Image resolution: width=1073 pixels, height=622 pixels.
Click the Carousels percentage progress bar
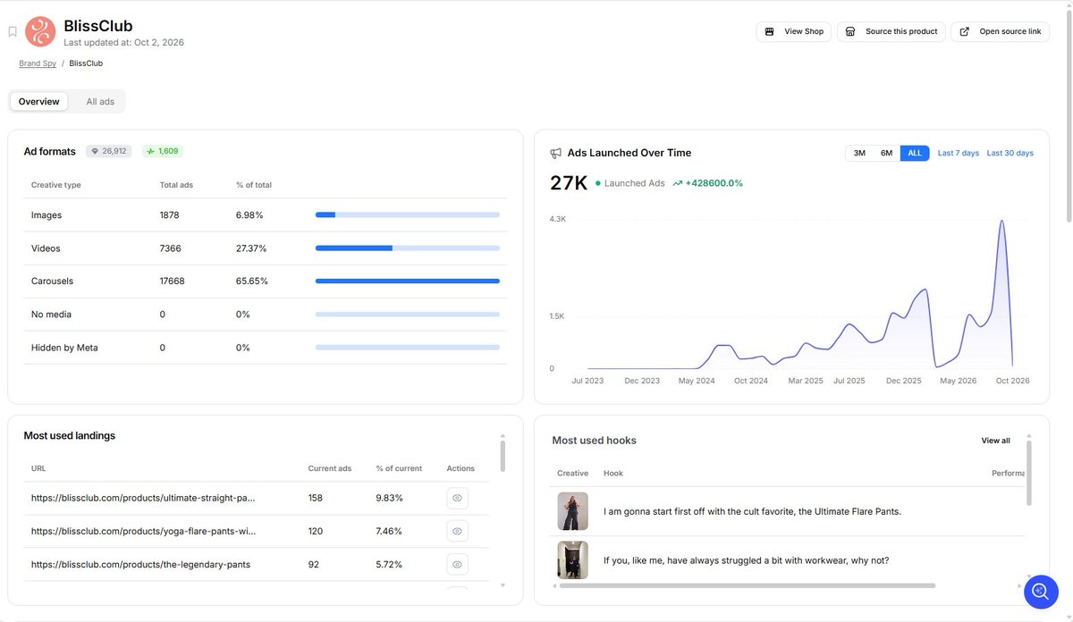click(408, 282)
